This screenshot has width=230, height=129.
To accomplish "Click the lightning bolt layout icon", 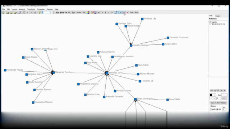I will coord(40,13).
